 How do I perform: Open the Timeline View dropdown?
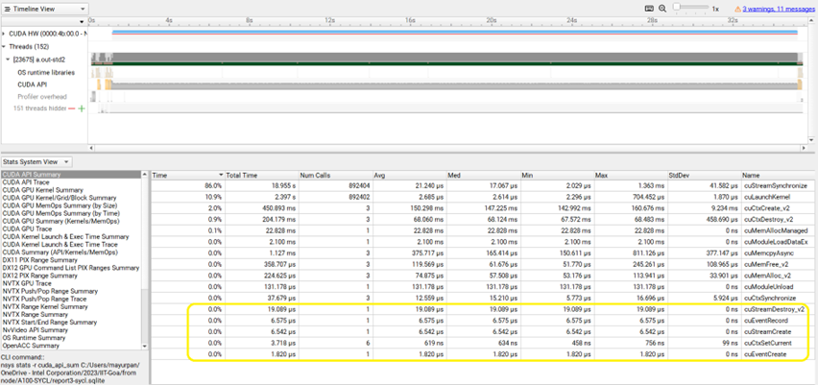(x=44, y=8)
